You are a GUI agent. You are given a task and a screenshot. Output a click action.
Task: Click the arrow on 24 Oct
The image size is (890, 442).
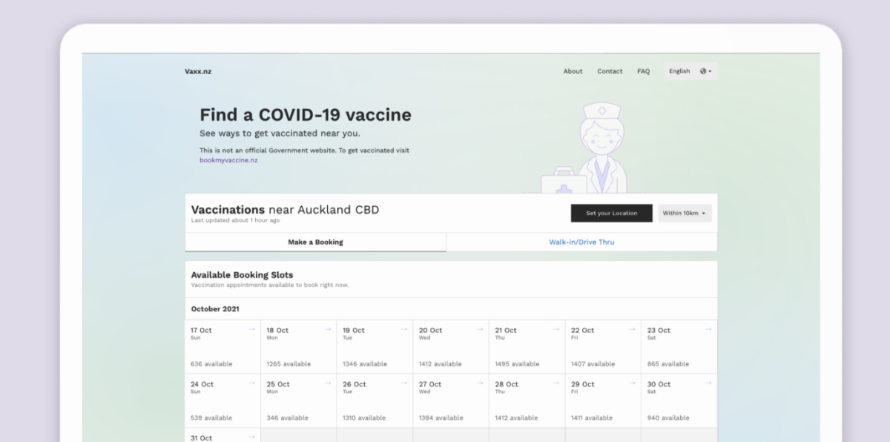pyautogui.click(x=251, y=383)
